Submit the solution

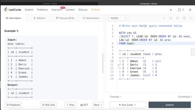(x=170, y=105)
